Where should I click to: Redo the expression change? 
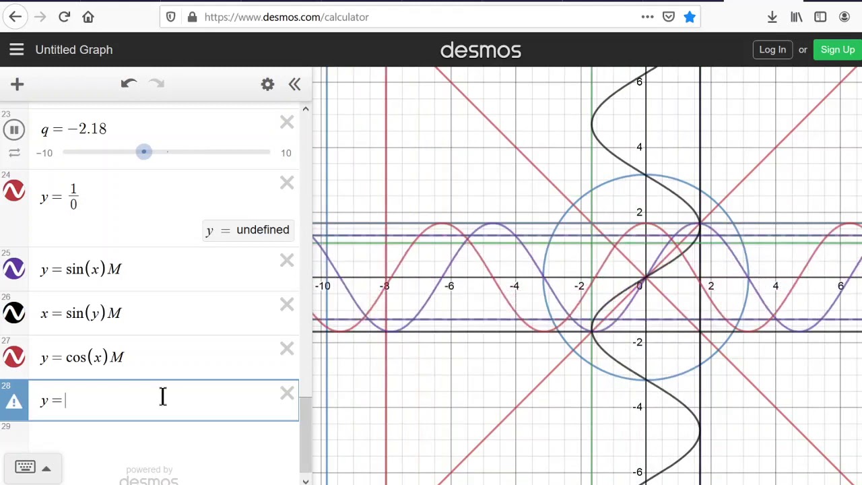click(x=156, y=84)
